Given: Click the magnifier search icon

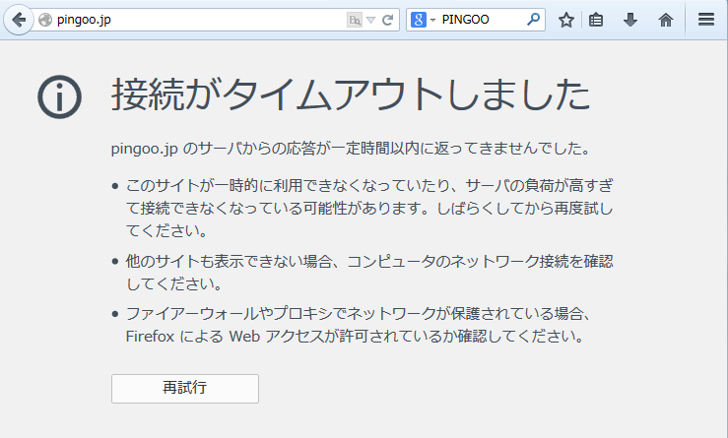Looking at the screenshot, I should (x=534, y=20).
